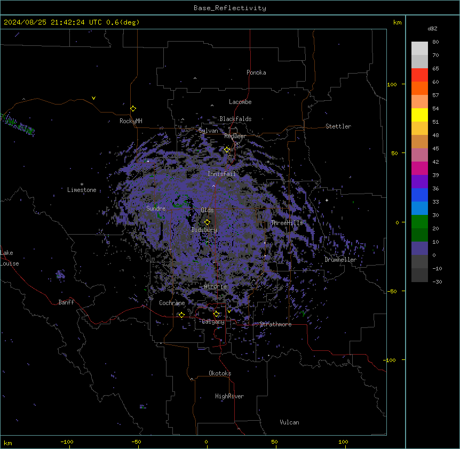Screen dimensions: 460x449
Task: Click the violet 36-39 dBZ legend swatch
Action: (x=419, y=182)
